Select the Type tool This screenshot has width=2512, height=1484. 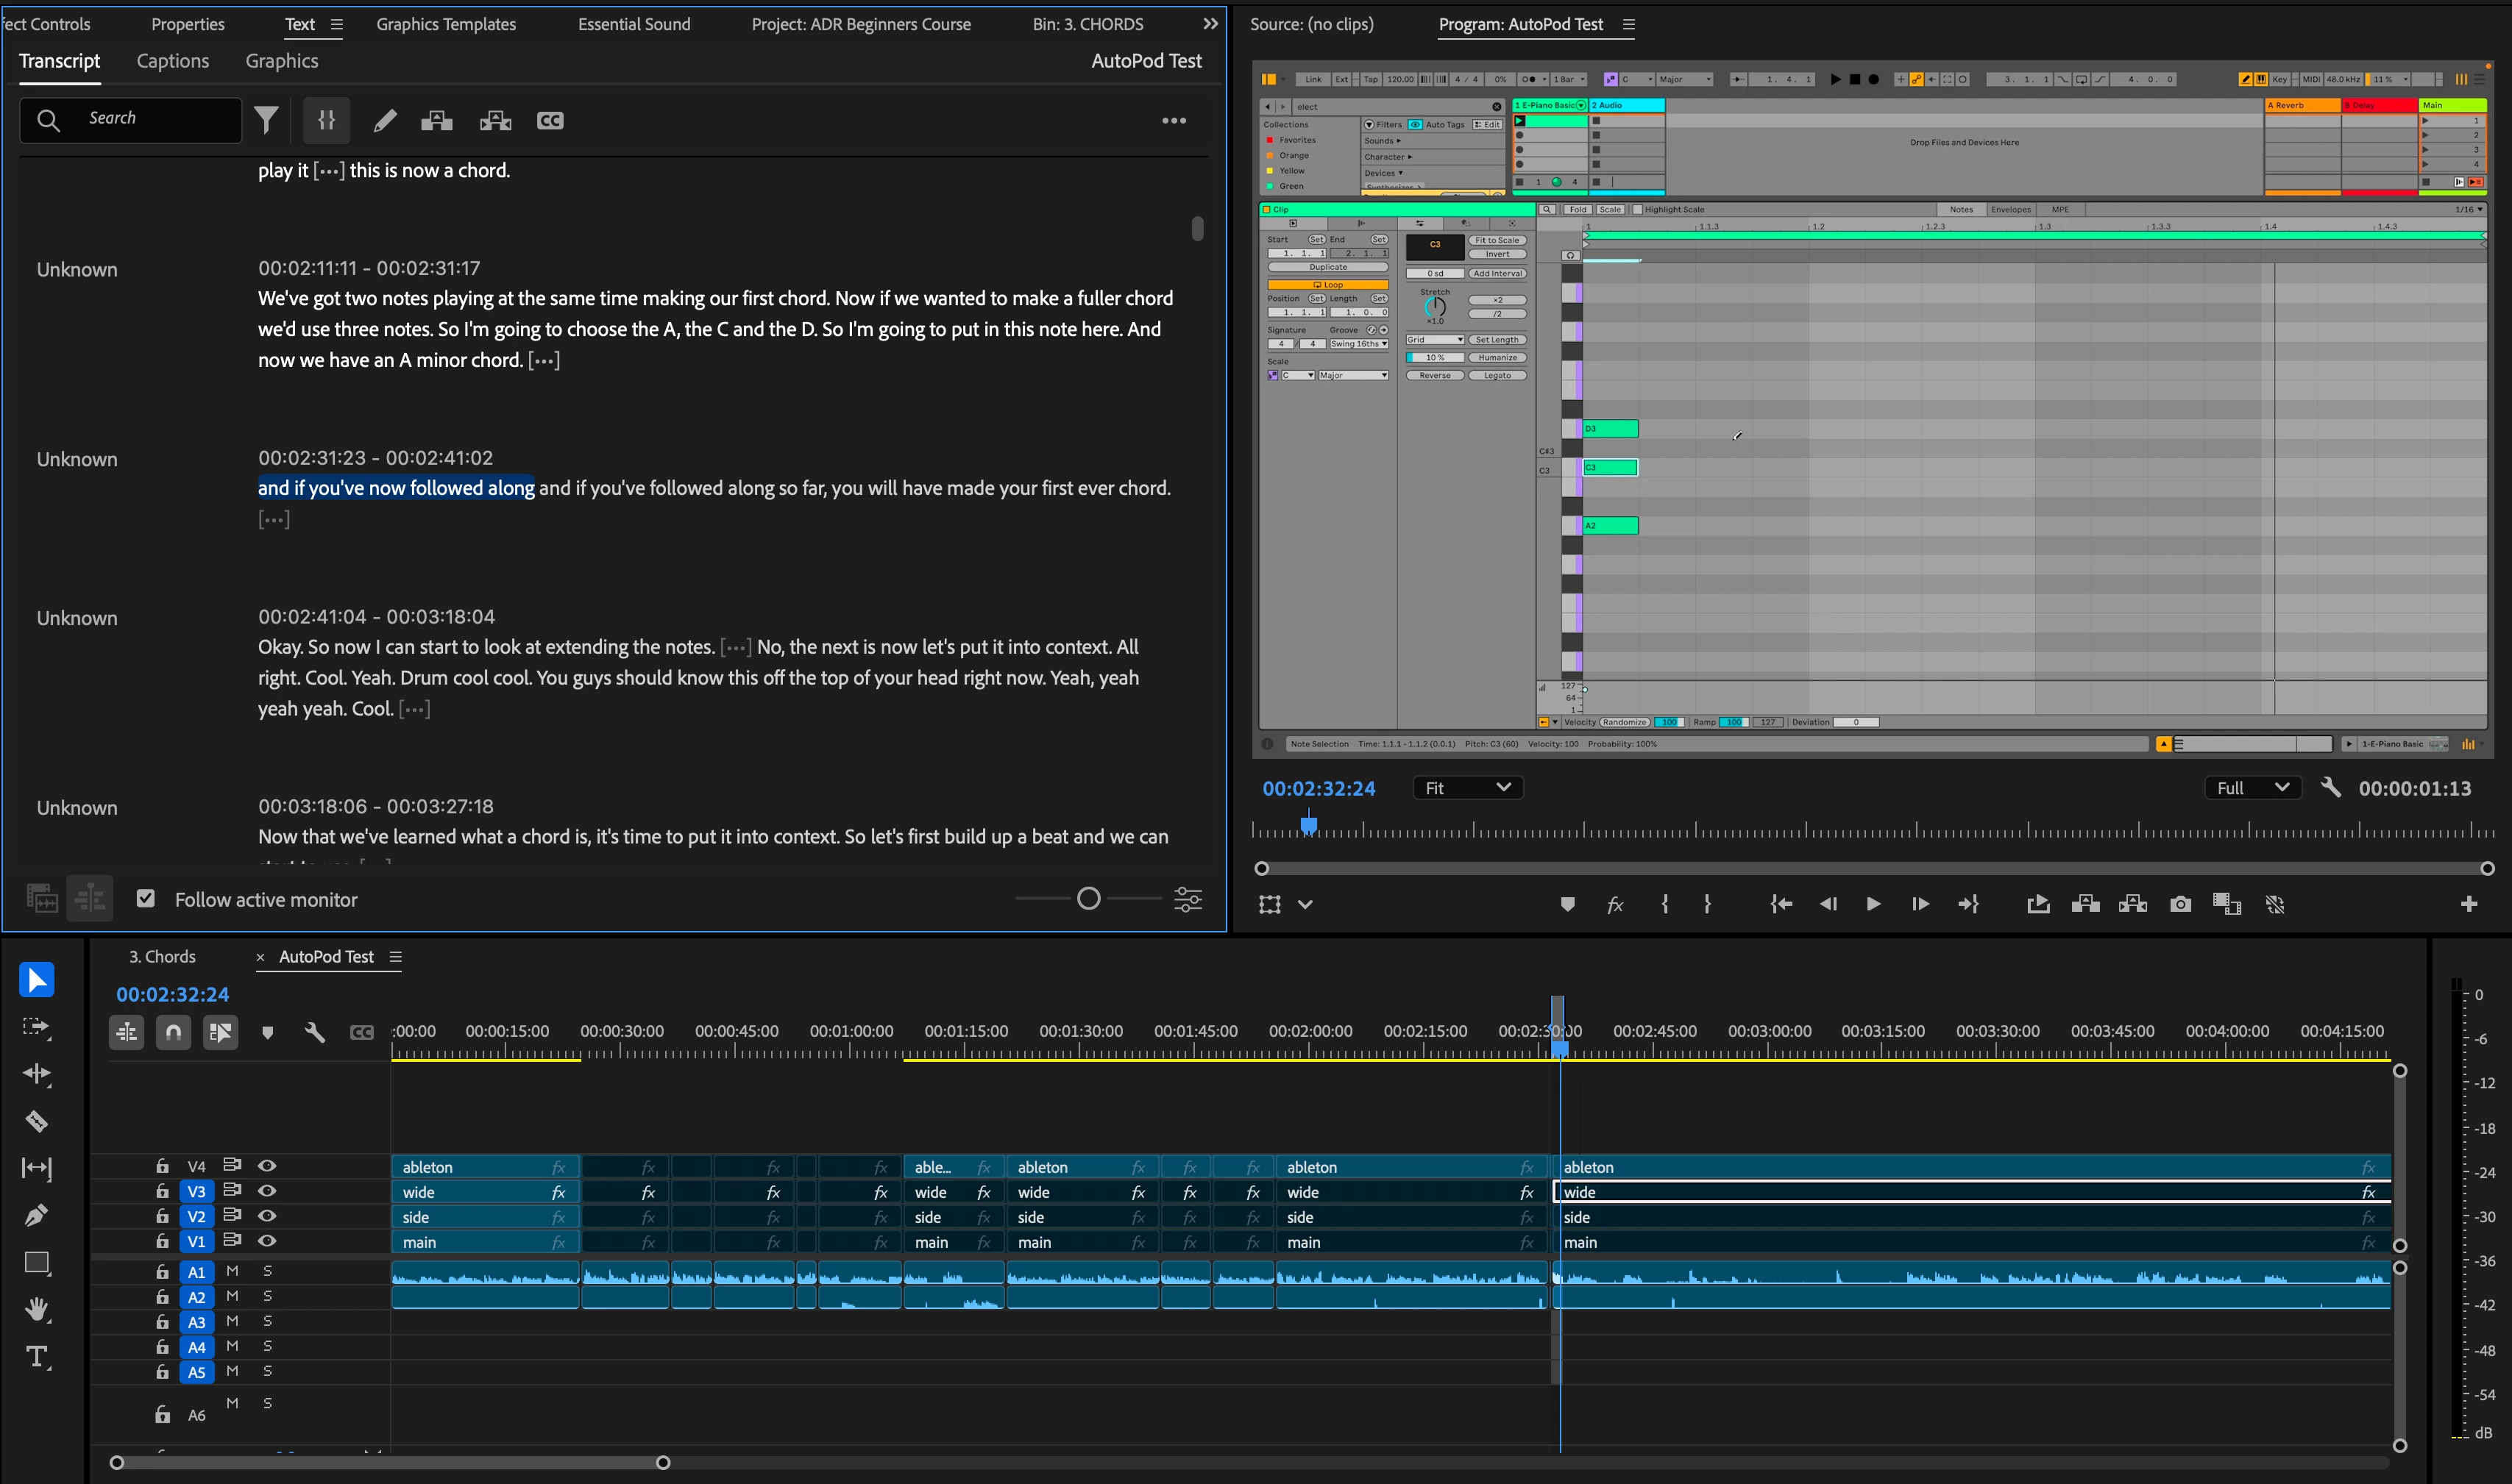tap(37, 1357)
